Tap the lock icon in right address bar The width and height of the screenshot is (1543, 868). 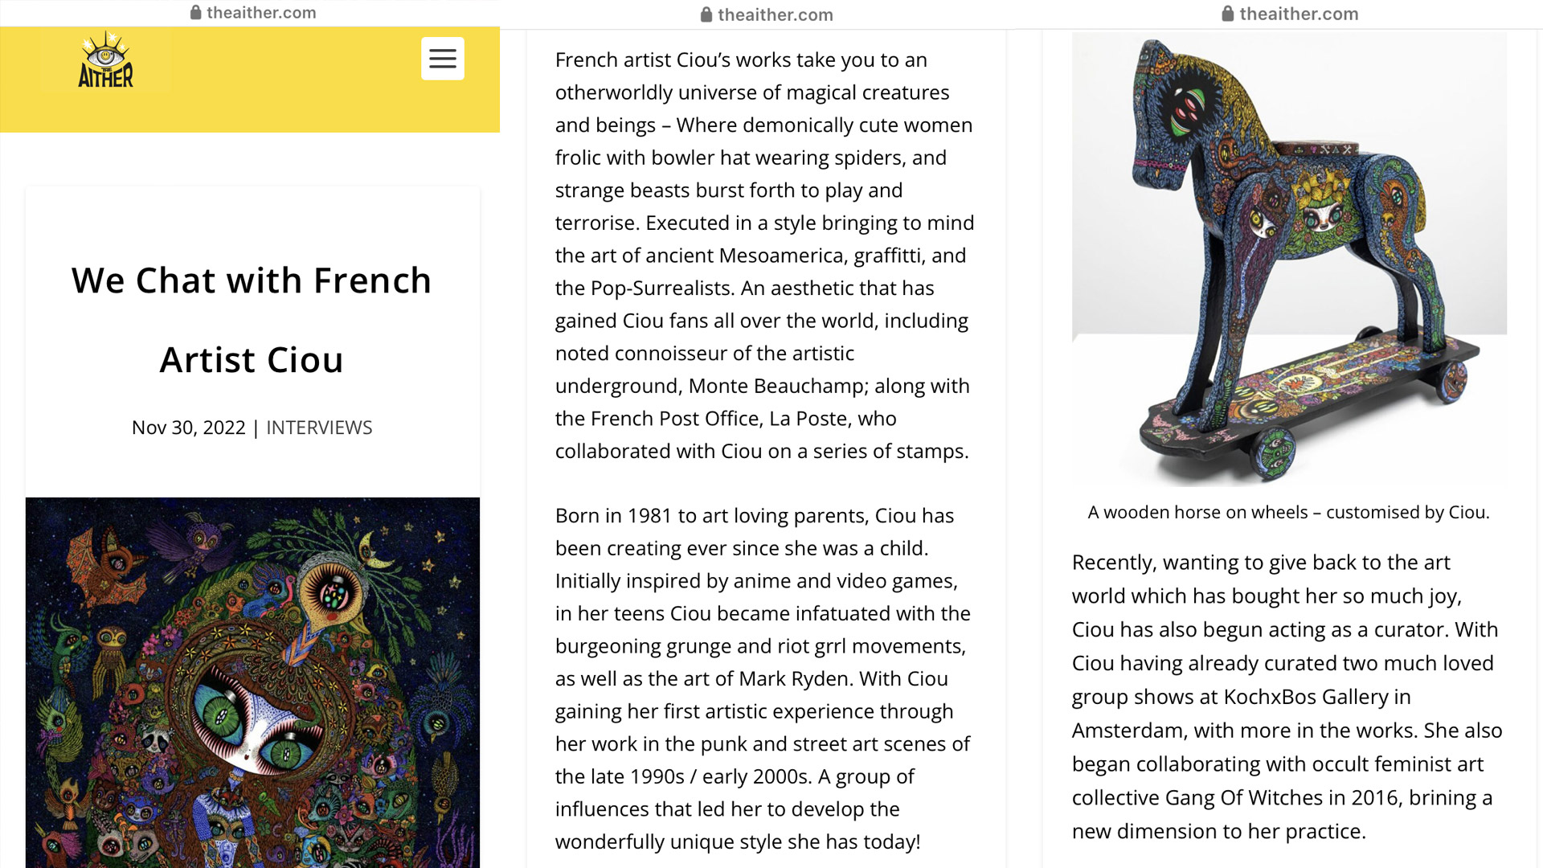(1227, 14)
